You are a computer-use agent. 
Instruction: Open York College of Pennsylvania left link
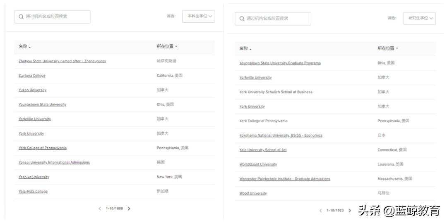click(43, 148)
